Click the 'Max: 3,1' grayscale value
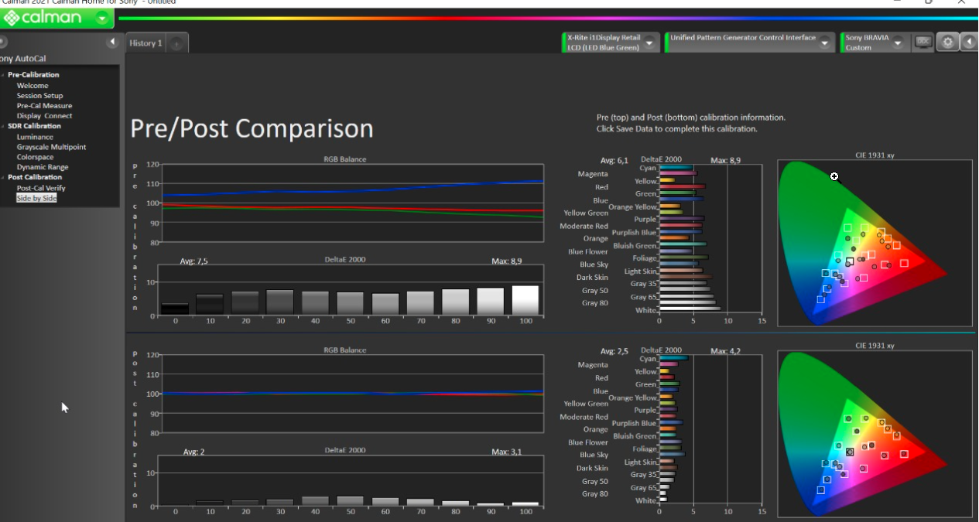979x522 pixels. [507, 452]
